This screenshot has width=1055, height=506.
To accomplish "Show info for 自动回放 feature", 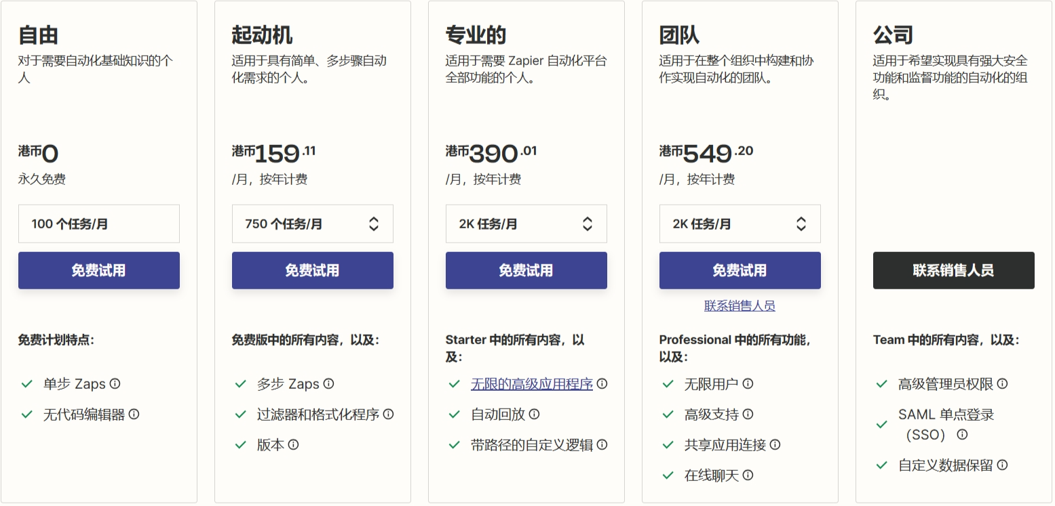I will (x=535, y=414).
